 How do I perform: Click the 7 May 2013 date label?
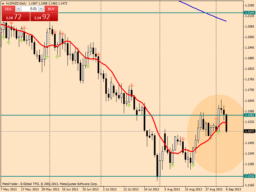tap(9, 189)
